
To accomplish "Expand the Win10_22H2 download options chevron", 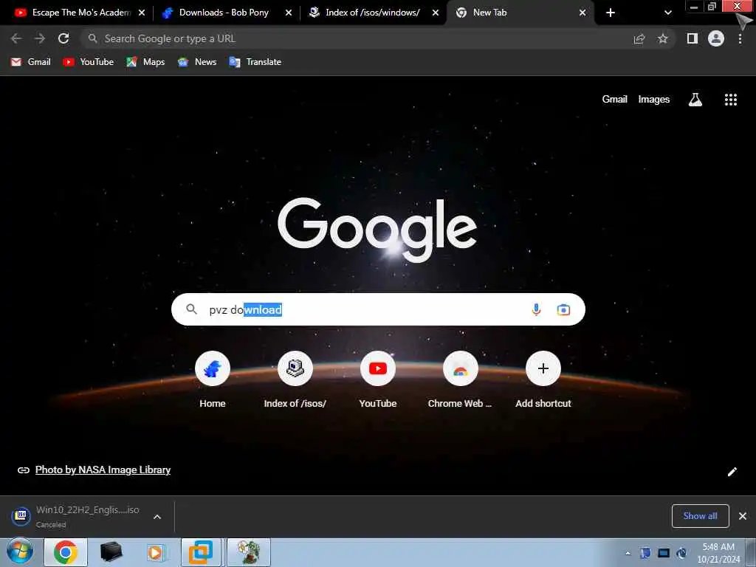I will tap(157, 517).
